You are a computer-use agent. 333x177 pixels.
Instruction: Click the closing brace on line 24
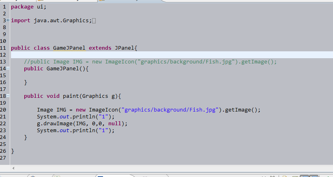(26, 137)
